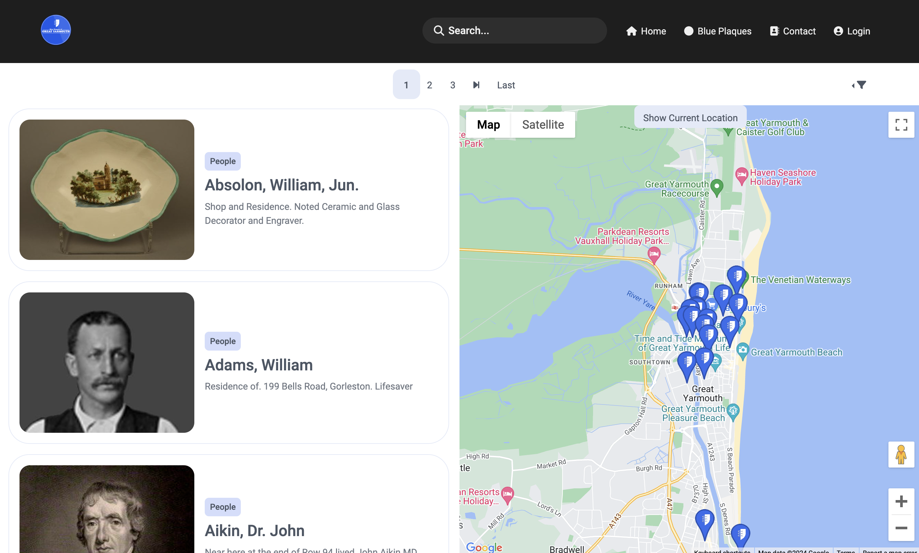Open the Blue Plaques menu item
This screenshot has height=553, width=919.
click(718, 31)
